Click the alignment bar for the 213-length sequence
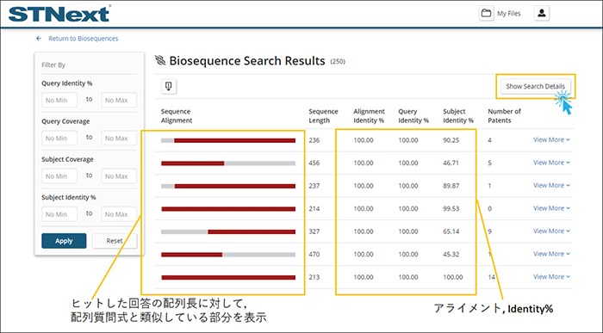Viewport: 603px width, 333px height. [x=228, y=278]
